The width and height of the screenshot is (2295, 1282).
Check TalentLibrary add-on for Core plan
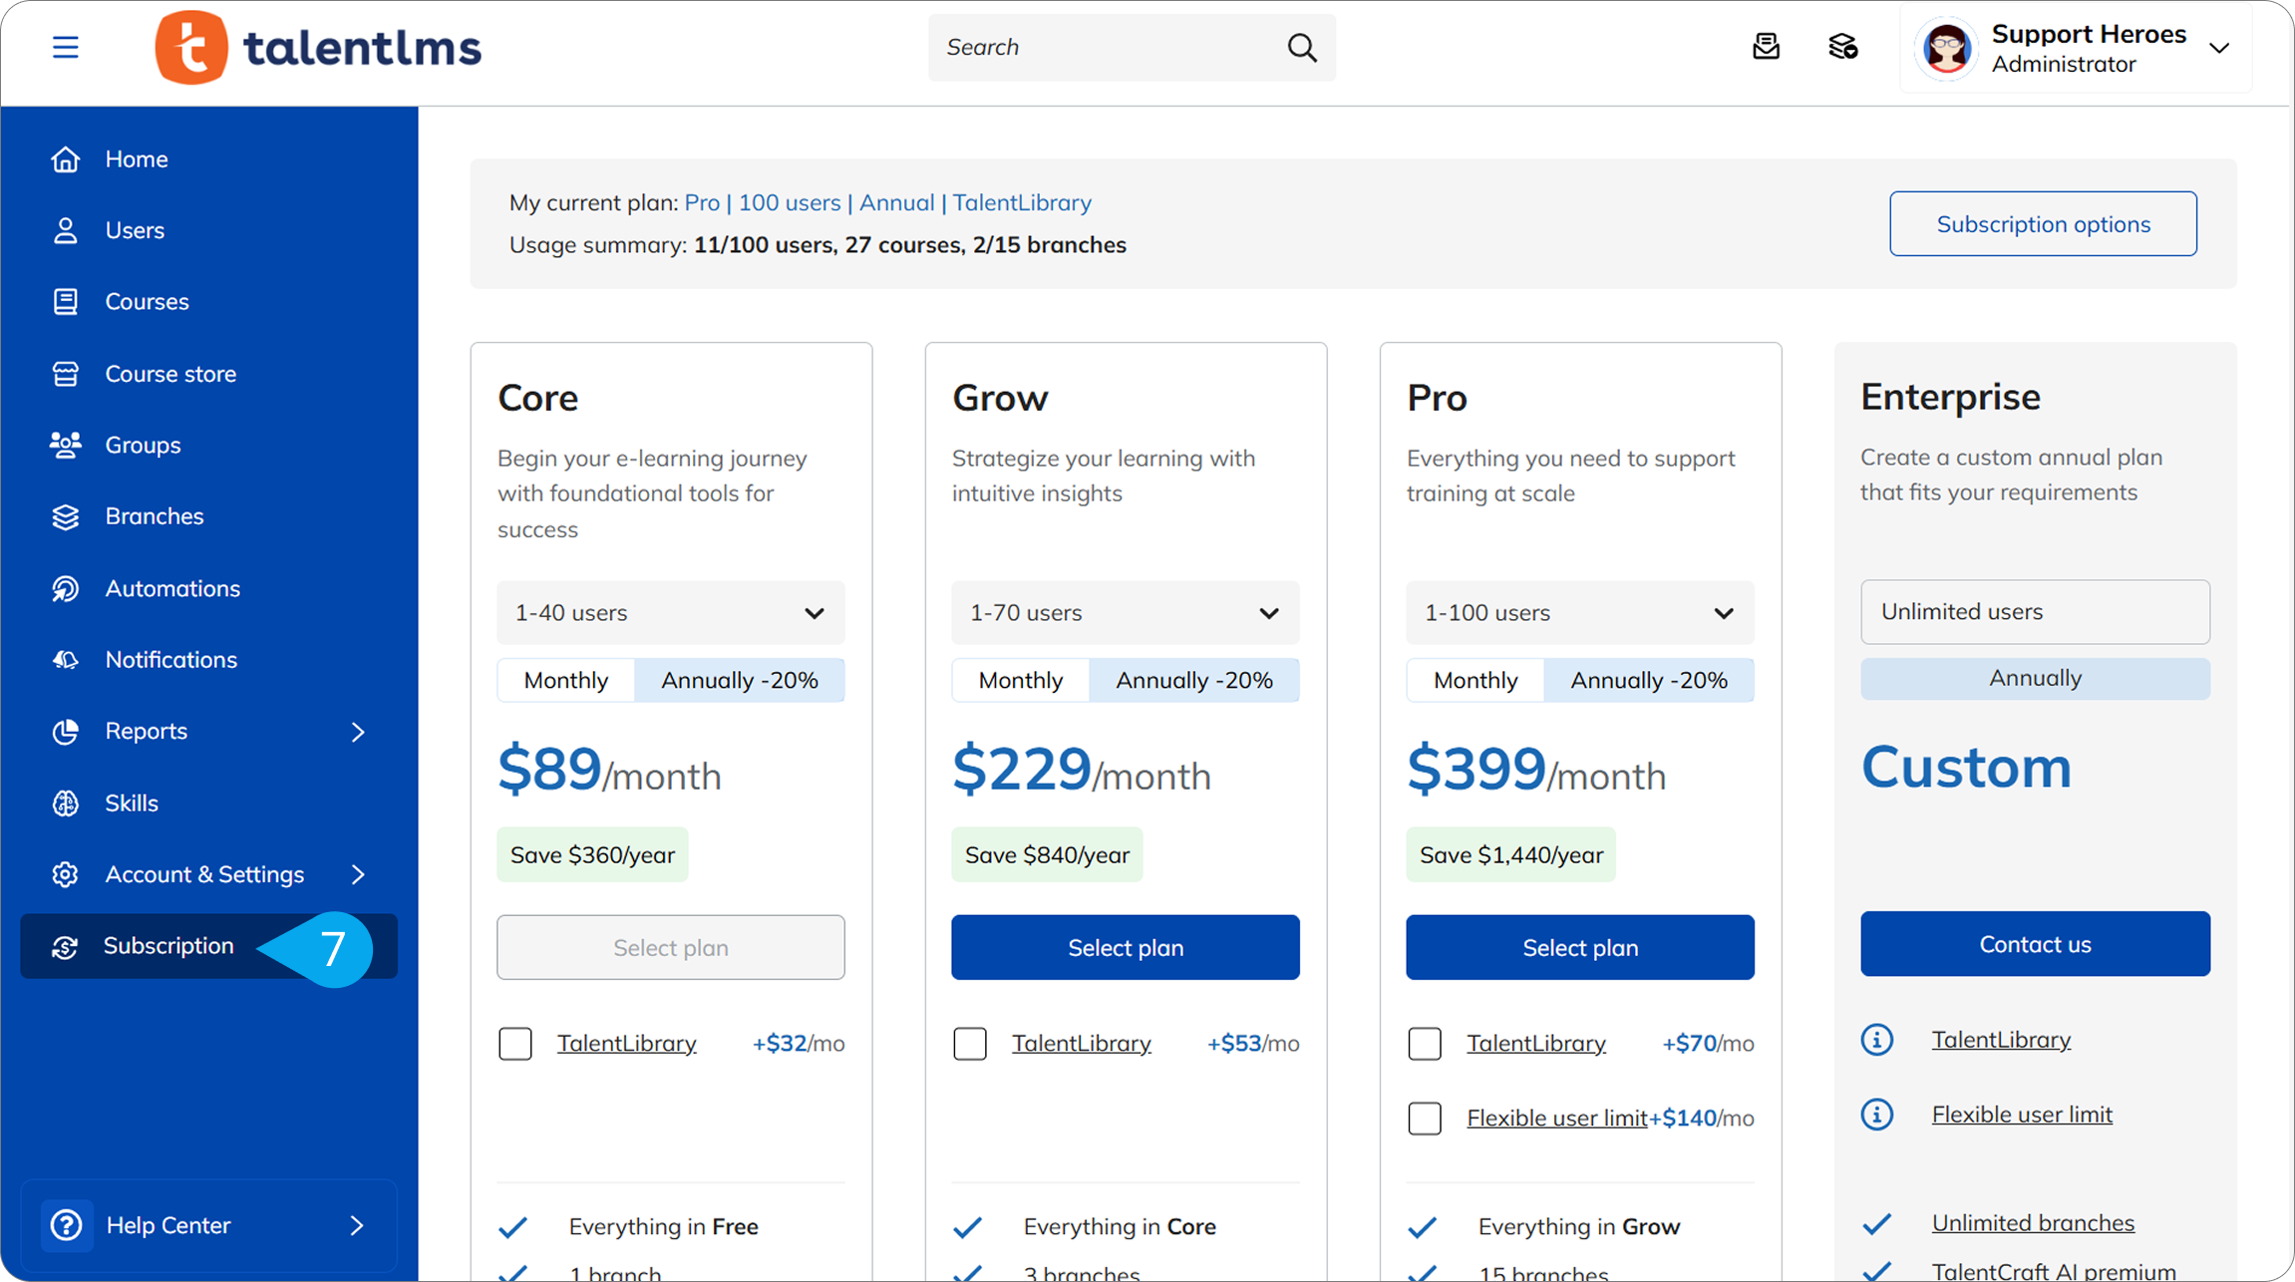click(515, 1044)
